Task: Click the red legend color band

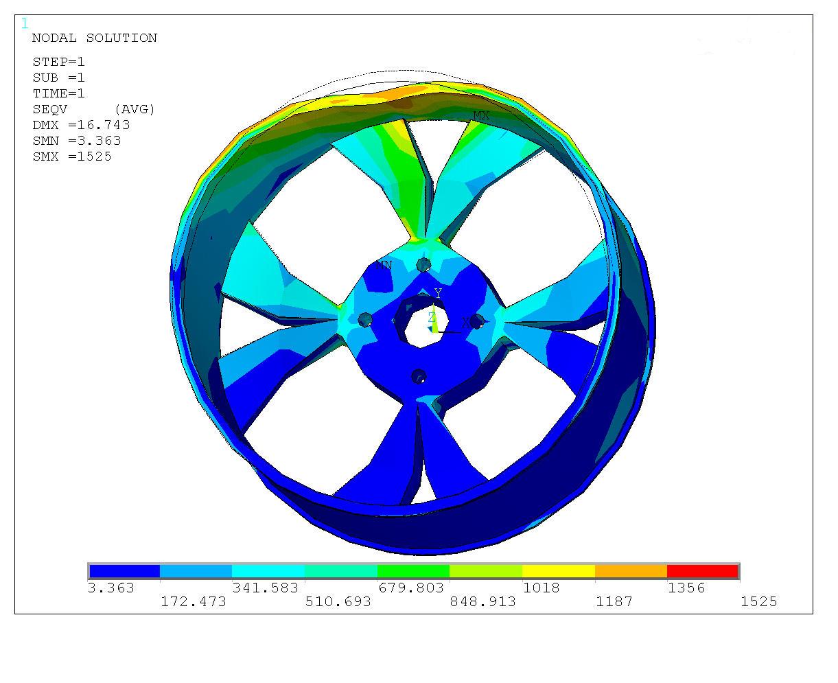Action: 702,571
